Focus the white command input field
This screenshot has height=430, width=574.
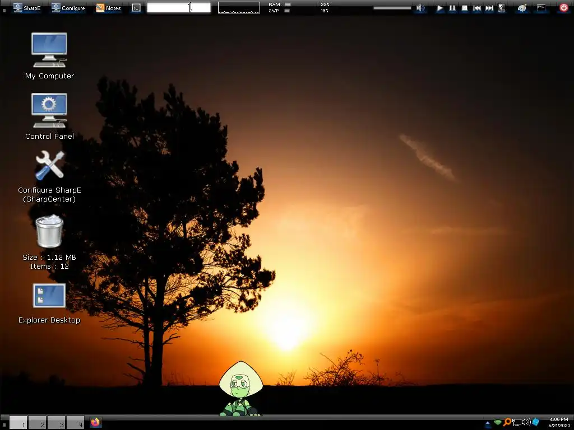coord(179,7)
